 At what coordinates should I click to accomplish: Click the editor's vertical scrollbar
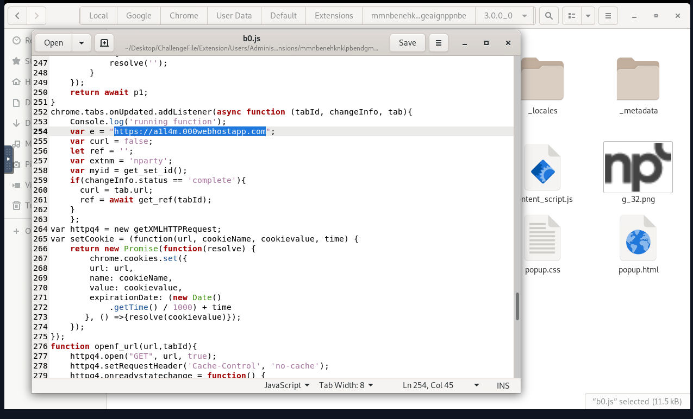click(x=517, y=306)
